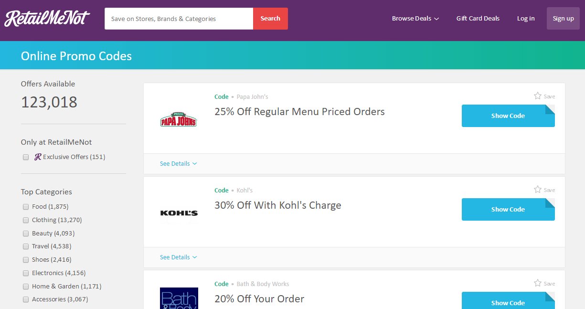The image size is (585, 309).
Task: Focus the store search input field
Action: 179,19
